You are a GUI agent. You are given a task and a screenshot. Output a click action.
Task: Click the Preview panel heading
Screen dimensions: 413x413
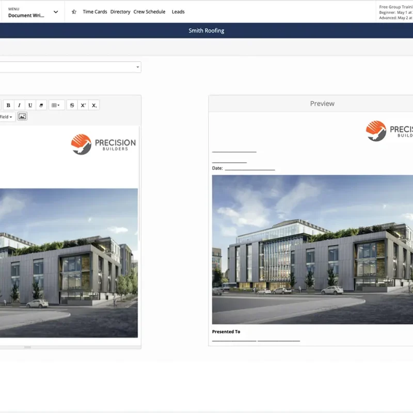pyautogui.click(x=322, y=104)
